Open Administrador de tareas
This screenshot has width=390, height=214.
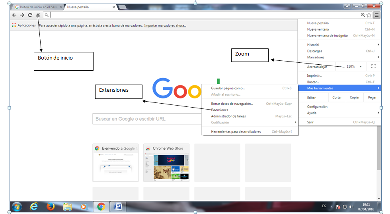(250, 116)
